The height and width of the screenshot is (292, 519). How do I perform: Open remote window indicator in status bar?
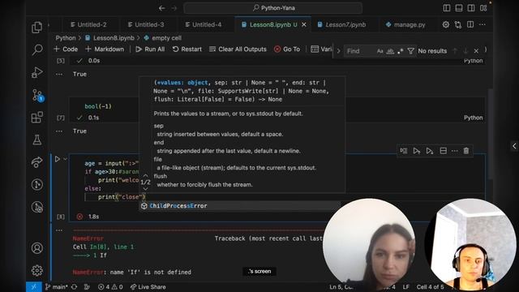(34, 286)
